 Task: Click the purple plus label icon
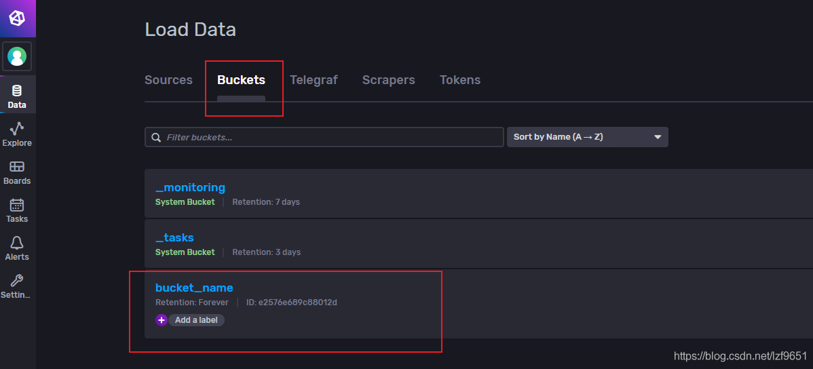162,320
